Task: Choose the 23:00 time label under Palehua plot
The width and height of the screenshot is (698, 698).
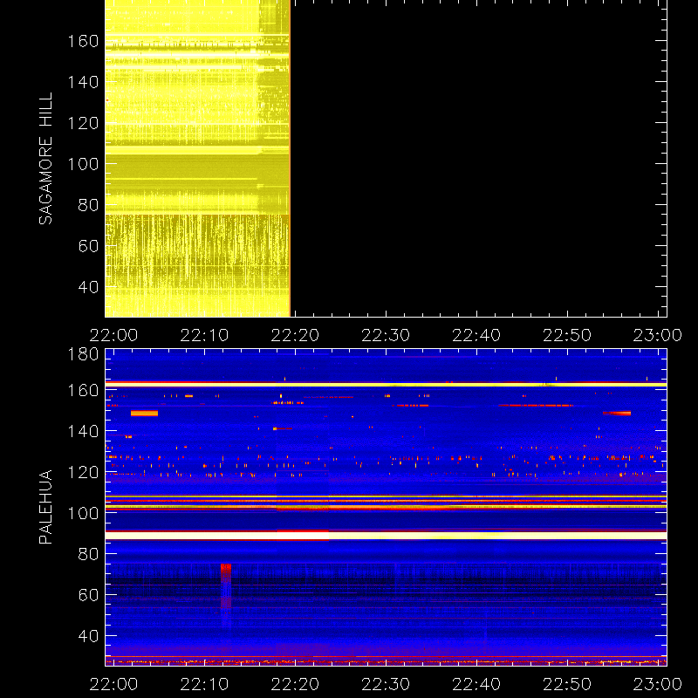Action: coord(658,684)
